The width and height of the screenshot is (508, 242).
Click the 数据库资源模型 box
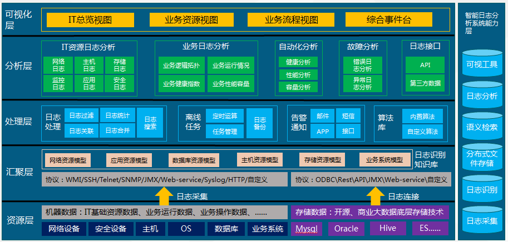194,160
